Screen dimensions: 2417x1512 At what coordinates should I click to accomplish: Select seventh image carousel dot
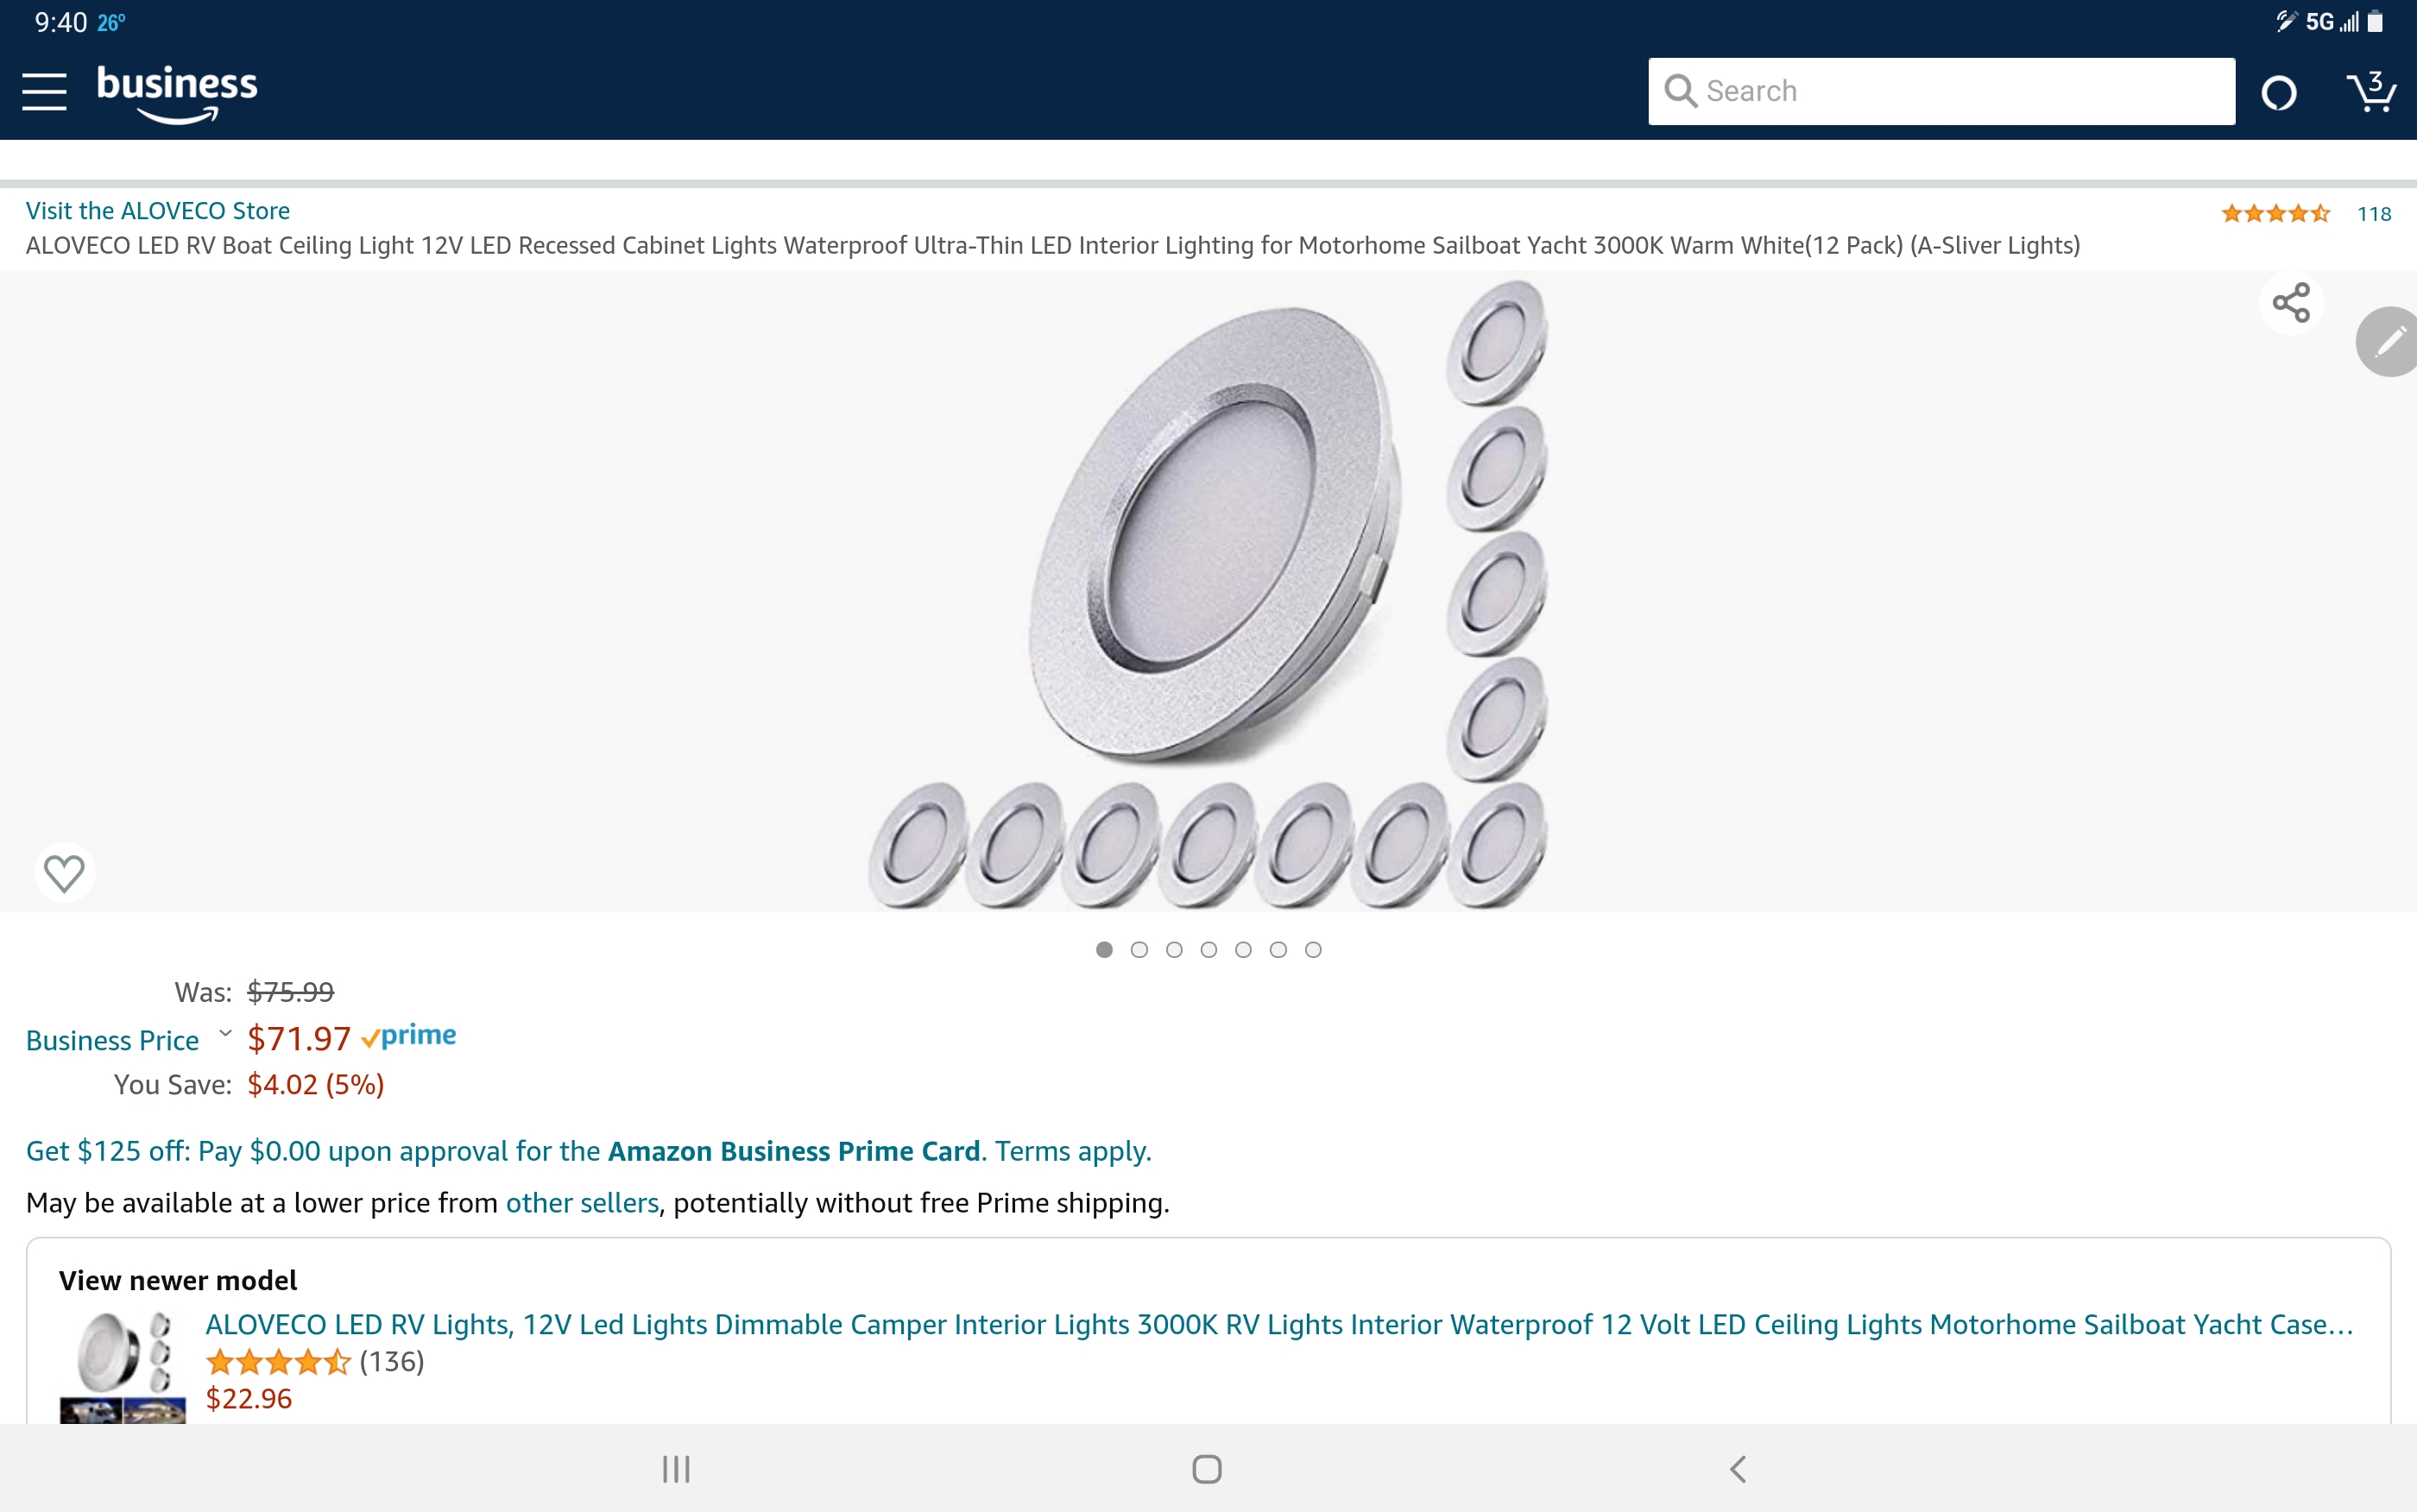click(1313, 950)
